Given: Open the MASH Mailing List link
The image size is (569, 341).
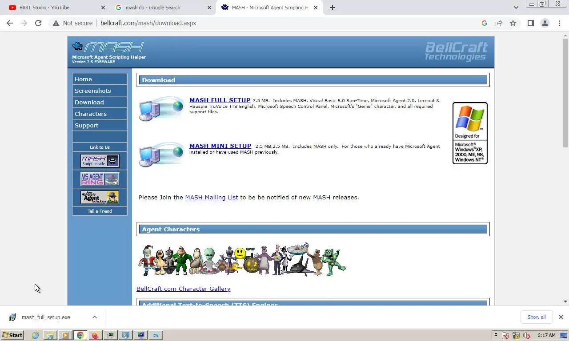Looking at the screenshot, I should 212,197.
